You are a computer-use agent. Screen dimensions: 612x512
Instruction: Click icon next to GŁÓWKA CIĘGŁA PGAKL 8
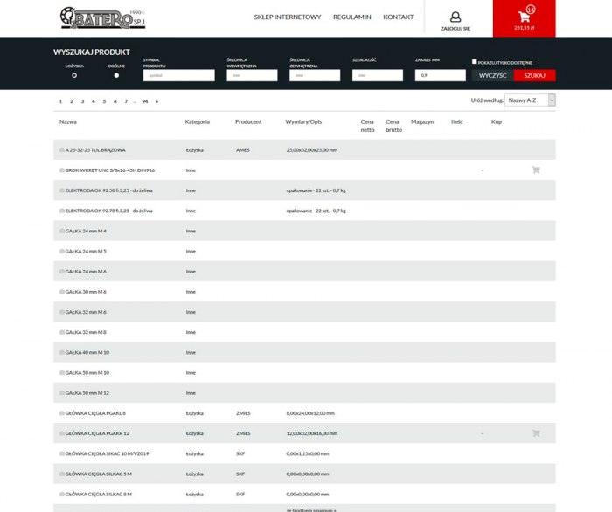coord(62,413)
